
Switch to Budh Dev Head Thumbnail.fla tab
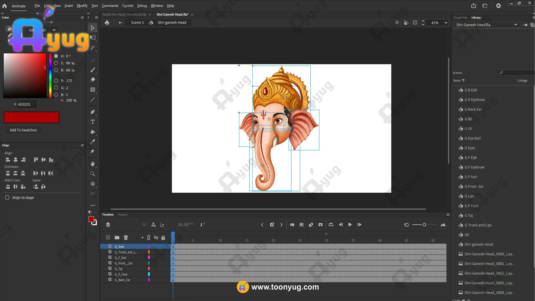124,14
